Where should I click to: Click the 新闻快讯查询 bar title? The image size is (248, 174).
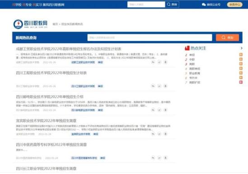tap(26, 37)
